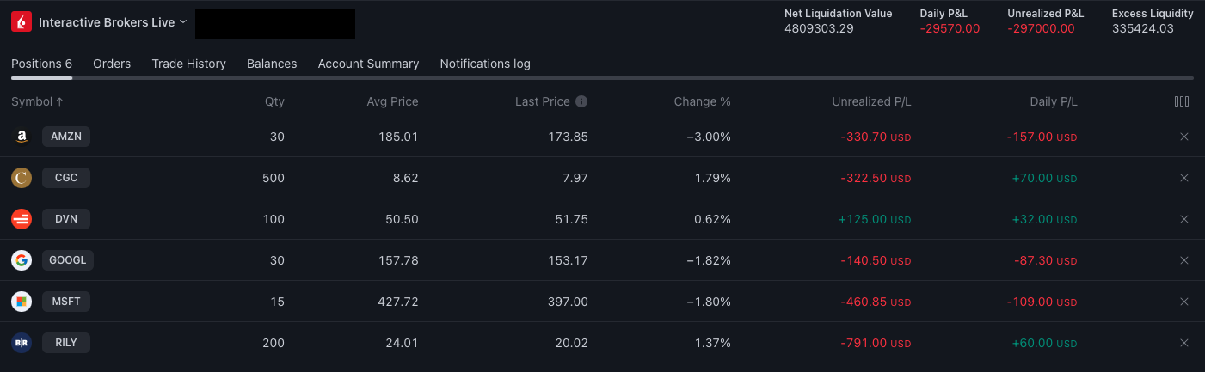This screenshot has width=1205, height=372.
Task: Click the Last Price info icon
Action: [x=581, y=101]
